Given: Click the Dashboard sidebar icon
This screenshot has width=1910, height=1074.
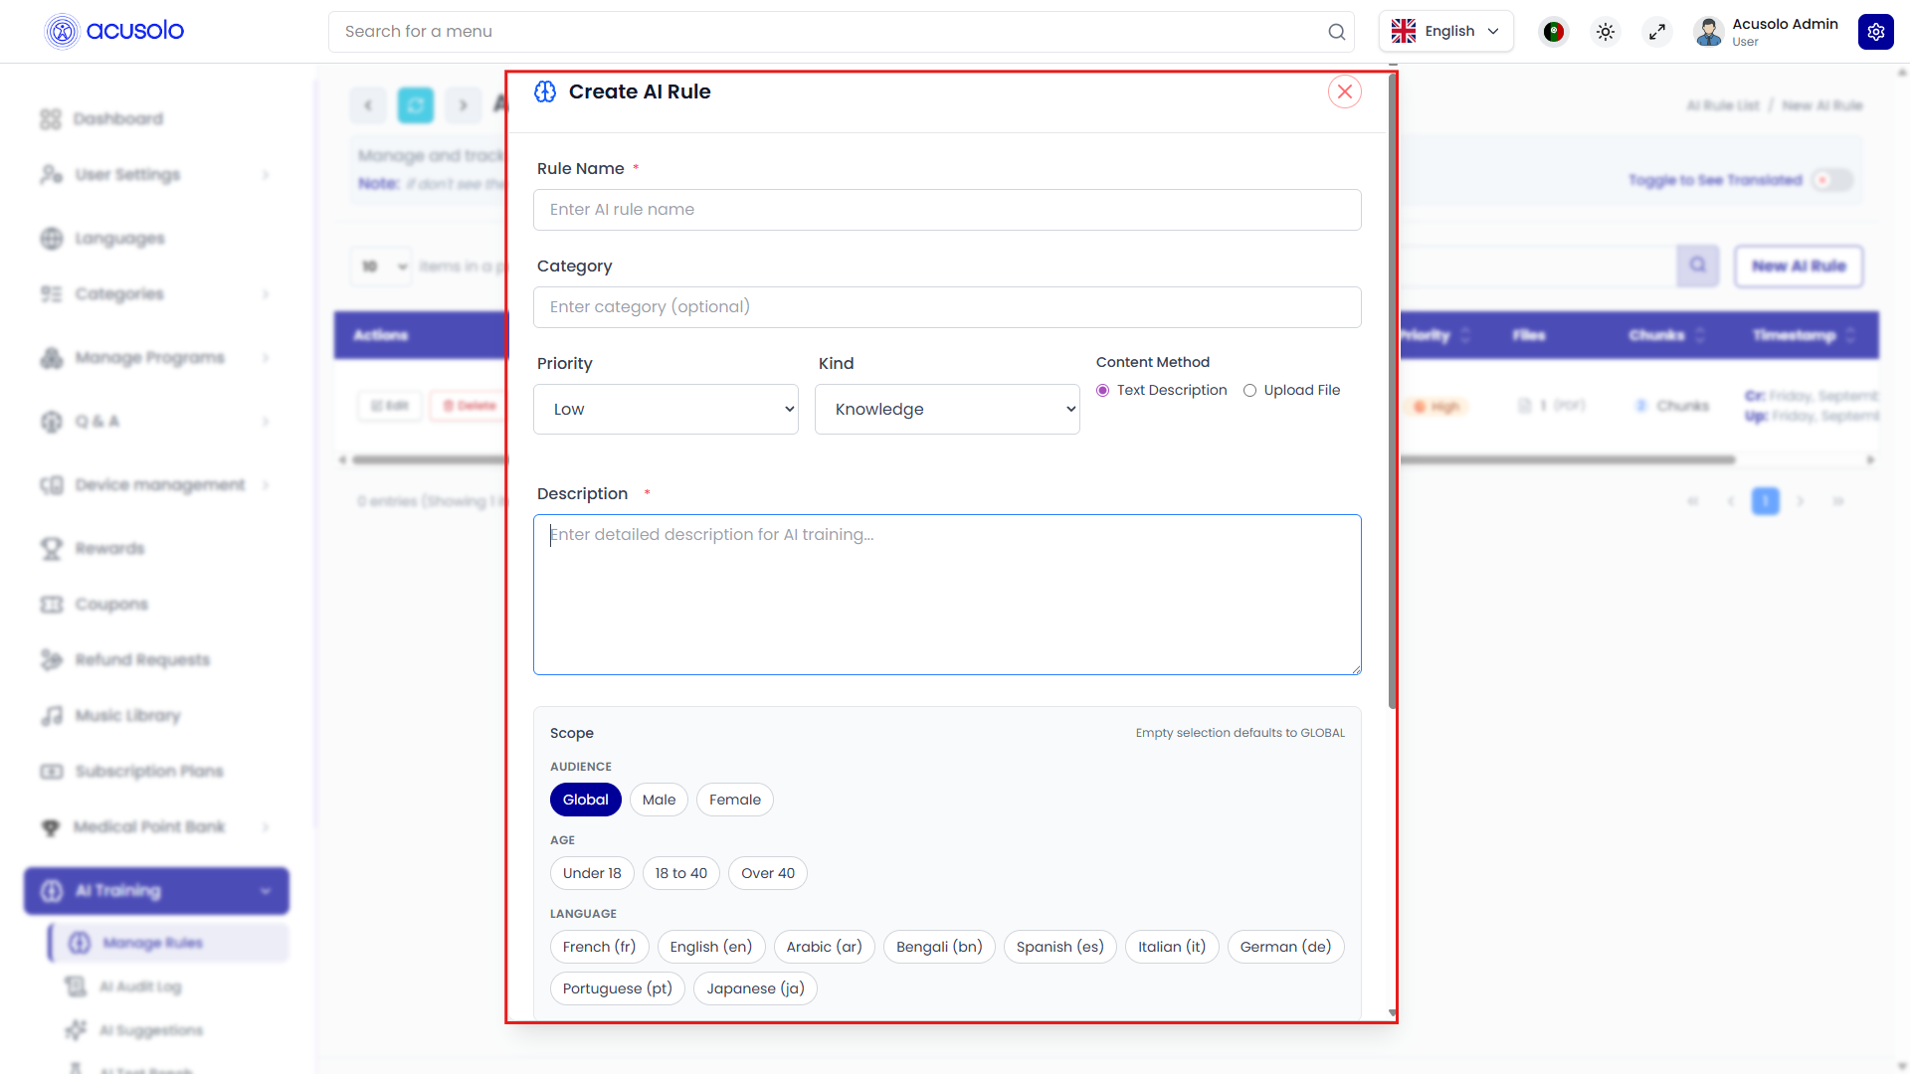Looking at the screenshot, I should [51, 118].
